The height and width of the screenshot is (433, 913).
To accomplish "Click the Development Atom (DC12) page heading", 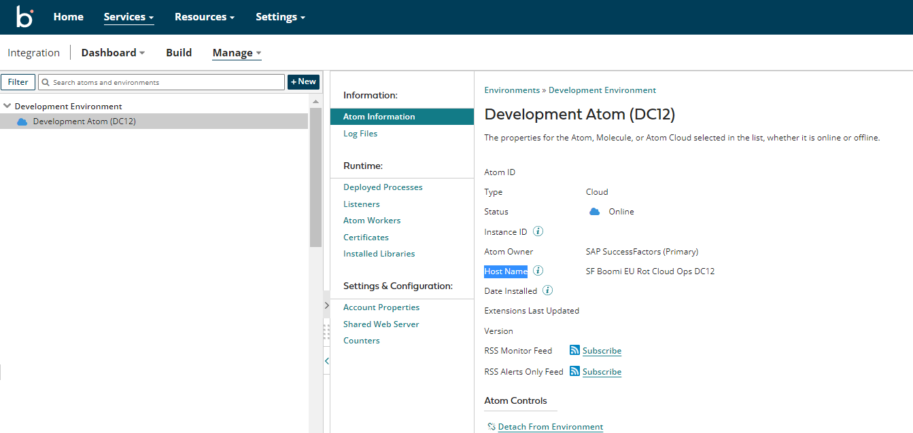I will [579, 114].
